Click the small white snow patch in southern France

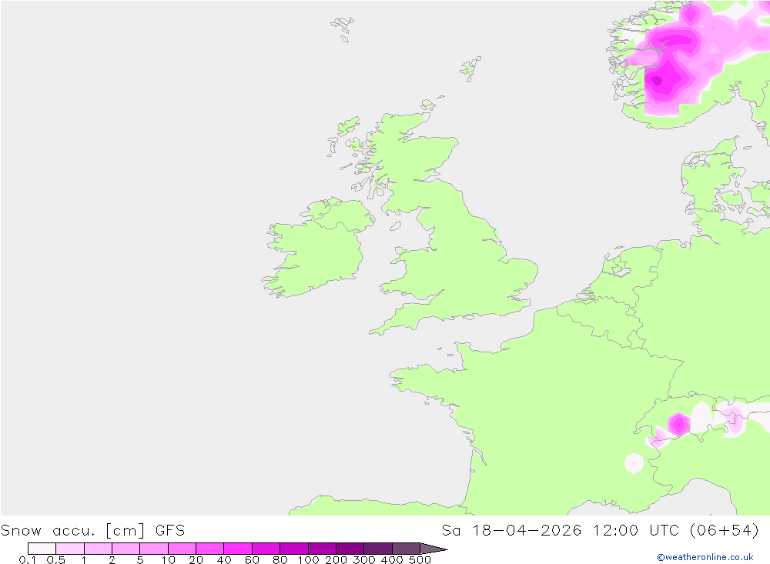coord(634,463)
